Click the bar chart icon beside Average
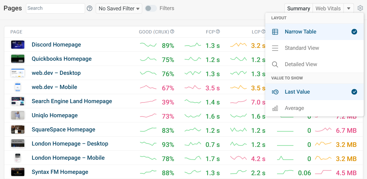367x179 pixels. (x=275, y=108)
